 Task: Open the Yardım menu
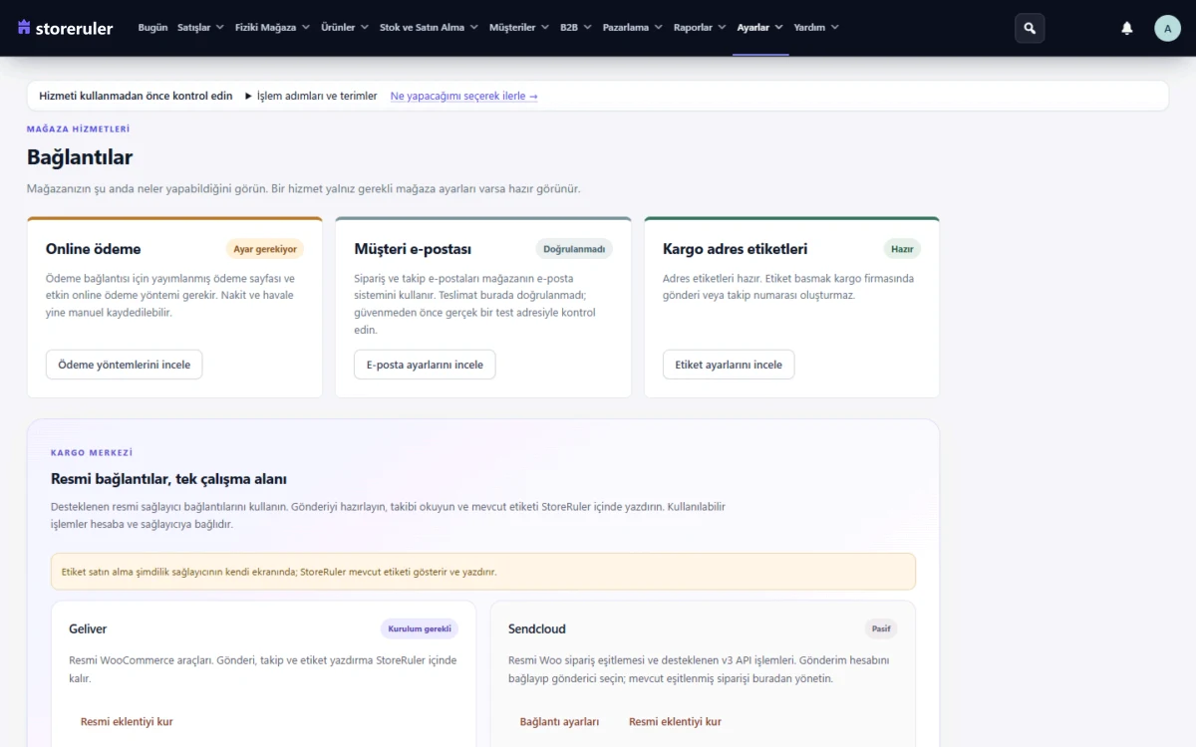tap(816, 28)
